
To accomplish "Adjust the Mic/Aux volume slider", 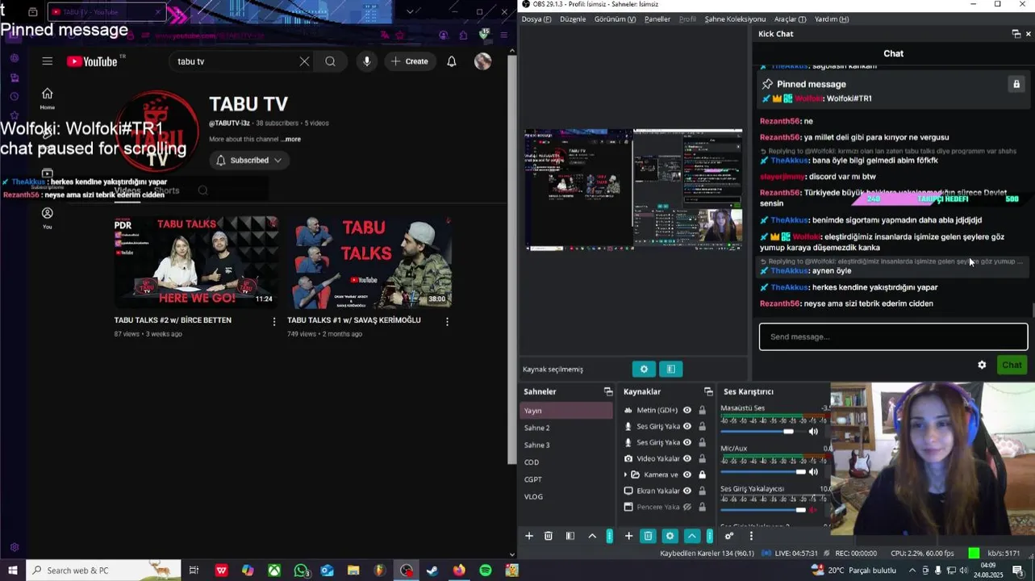I will (x=762, y=471).
